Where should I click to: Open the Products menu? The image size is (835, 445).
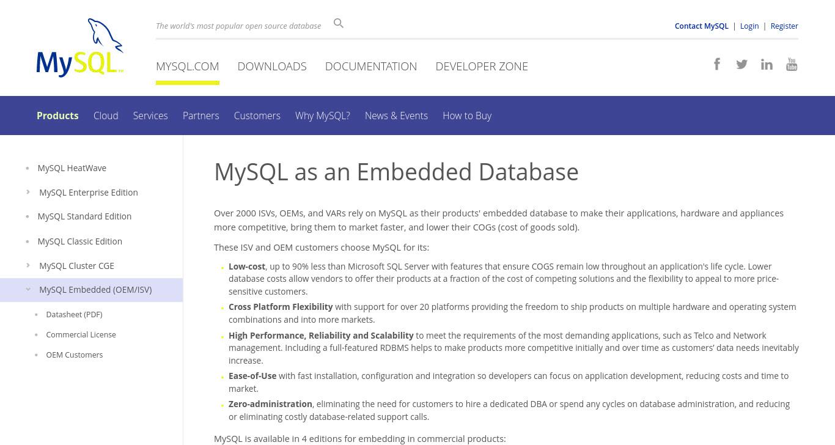[x=57, y=116]
